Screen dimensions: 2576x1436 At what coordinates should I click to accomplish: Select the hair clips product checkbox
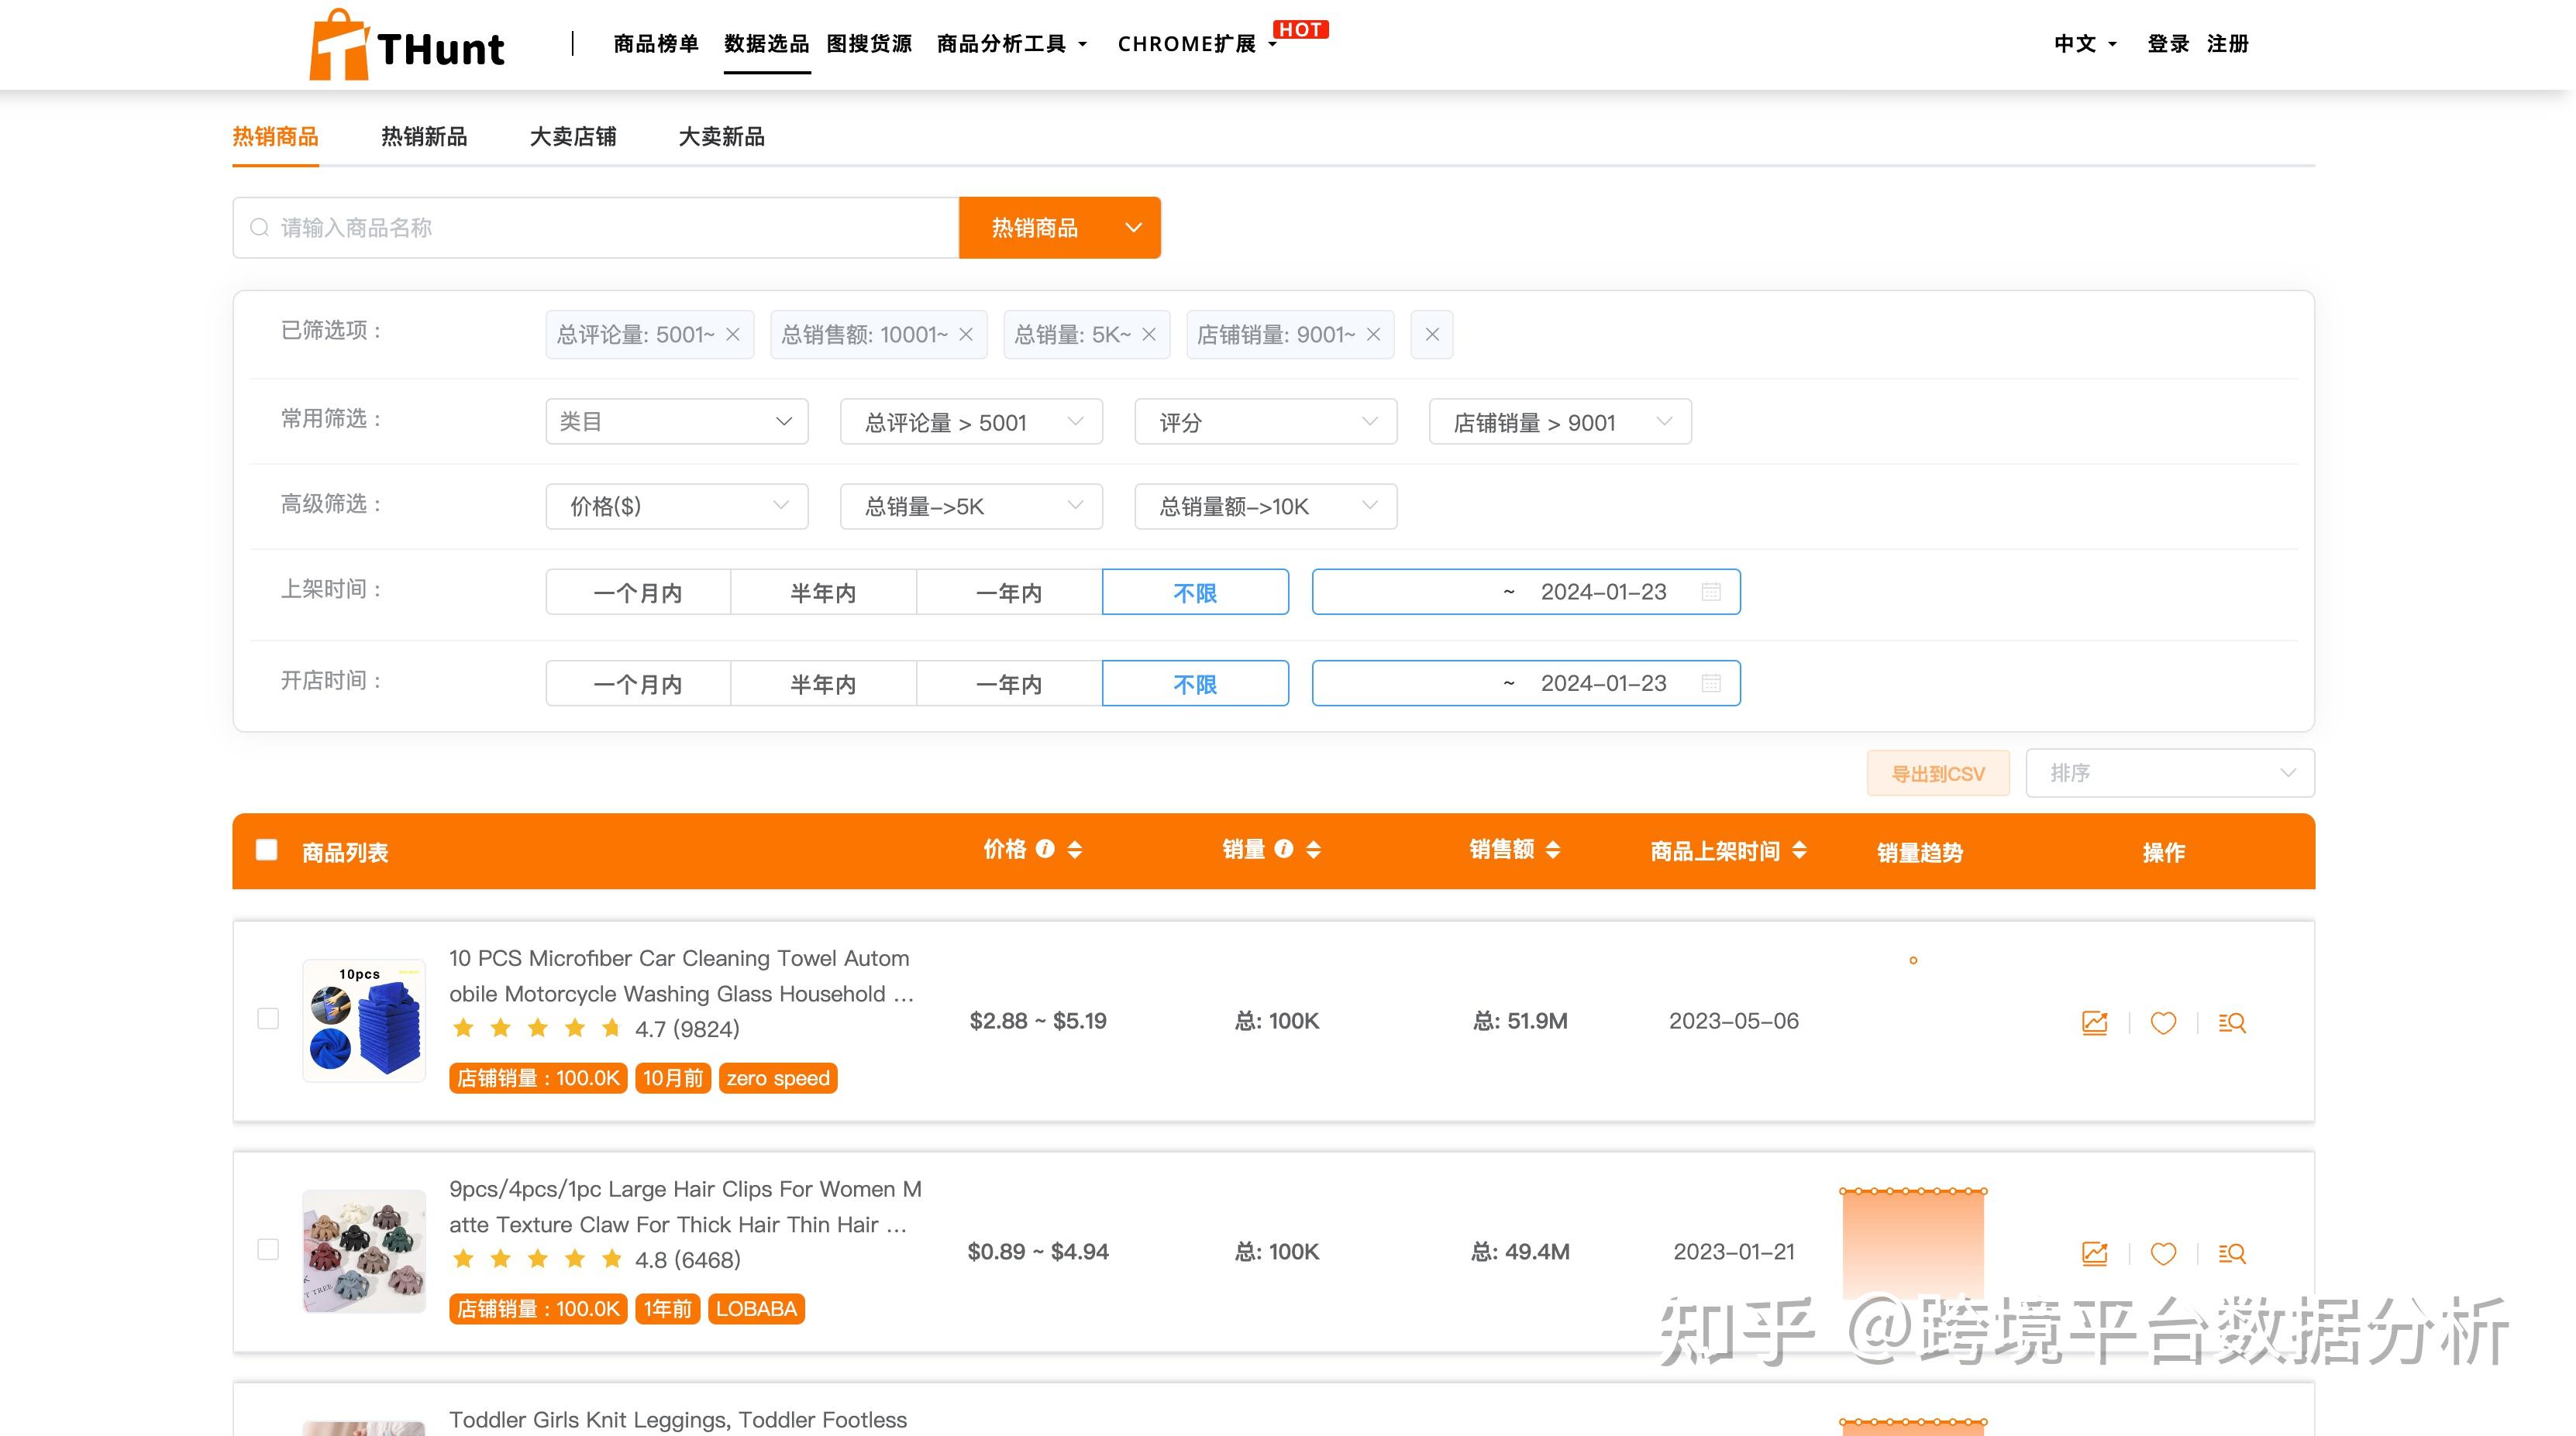click(x=267, y=1249)
